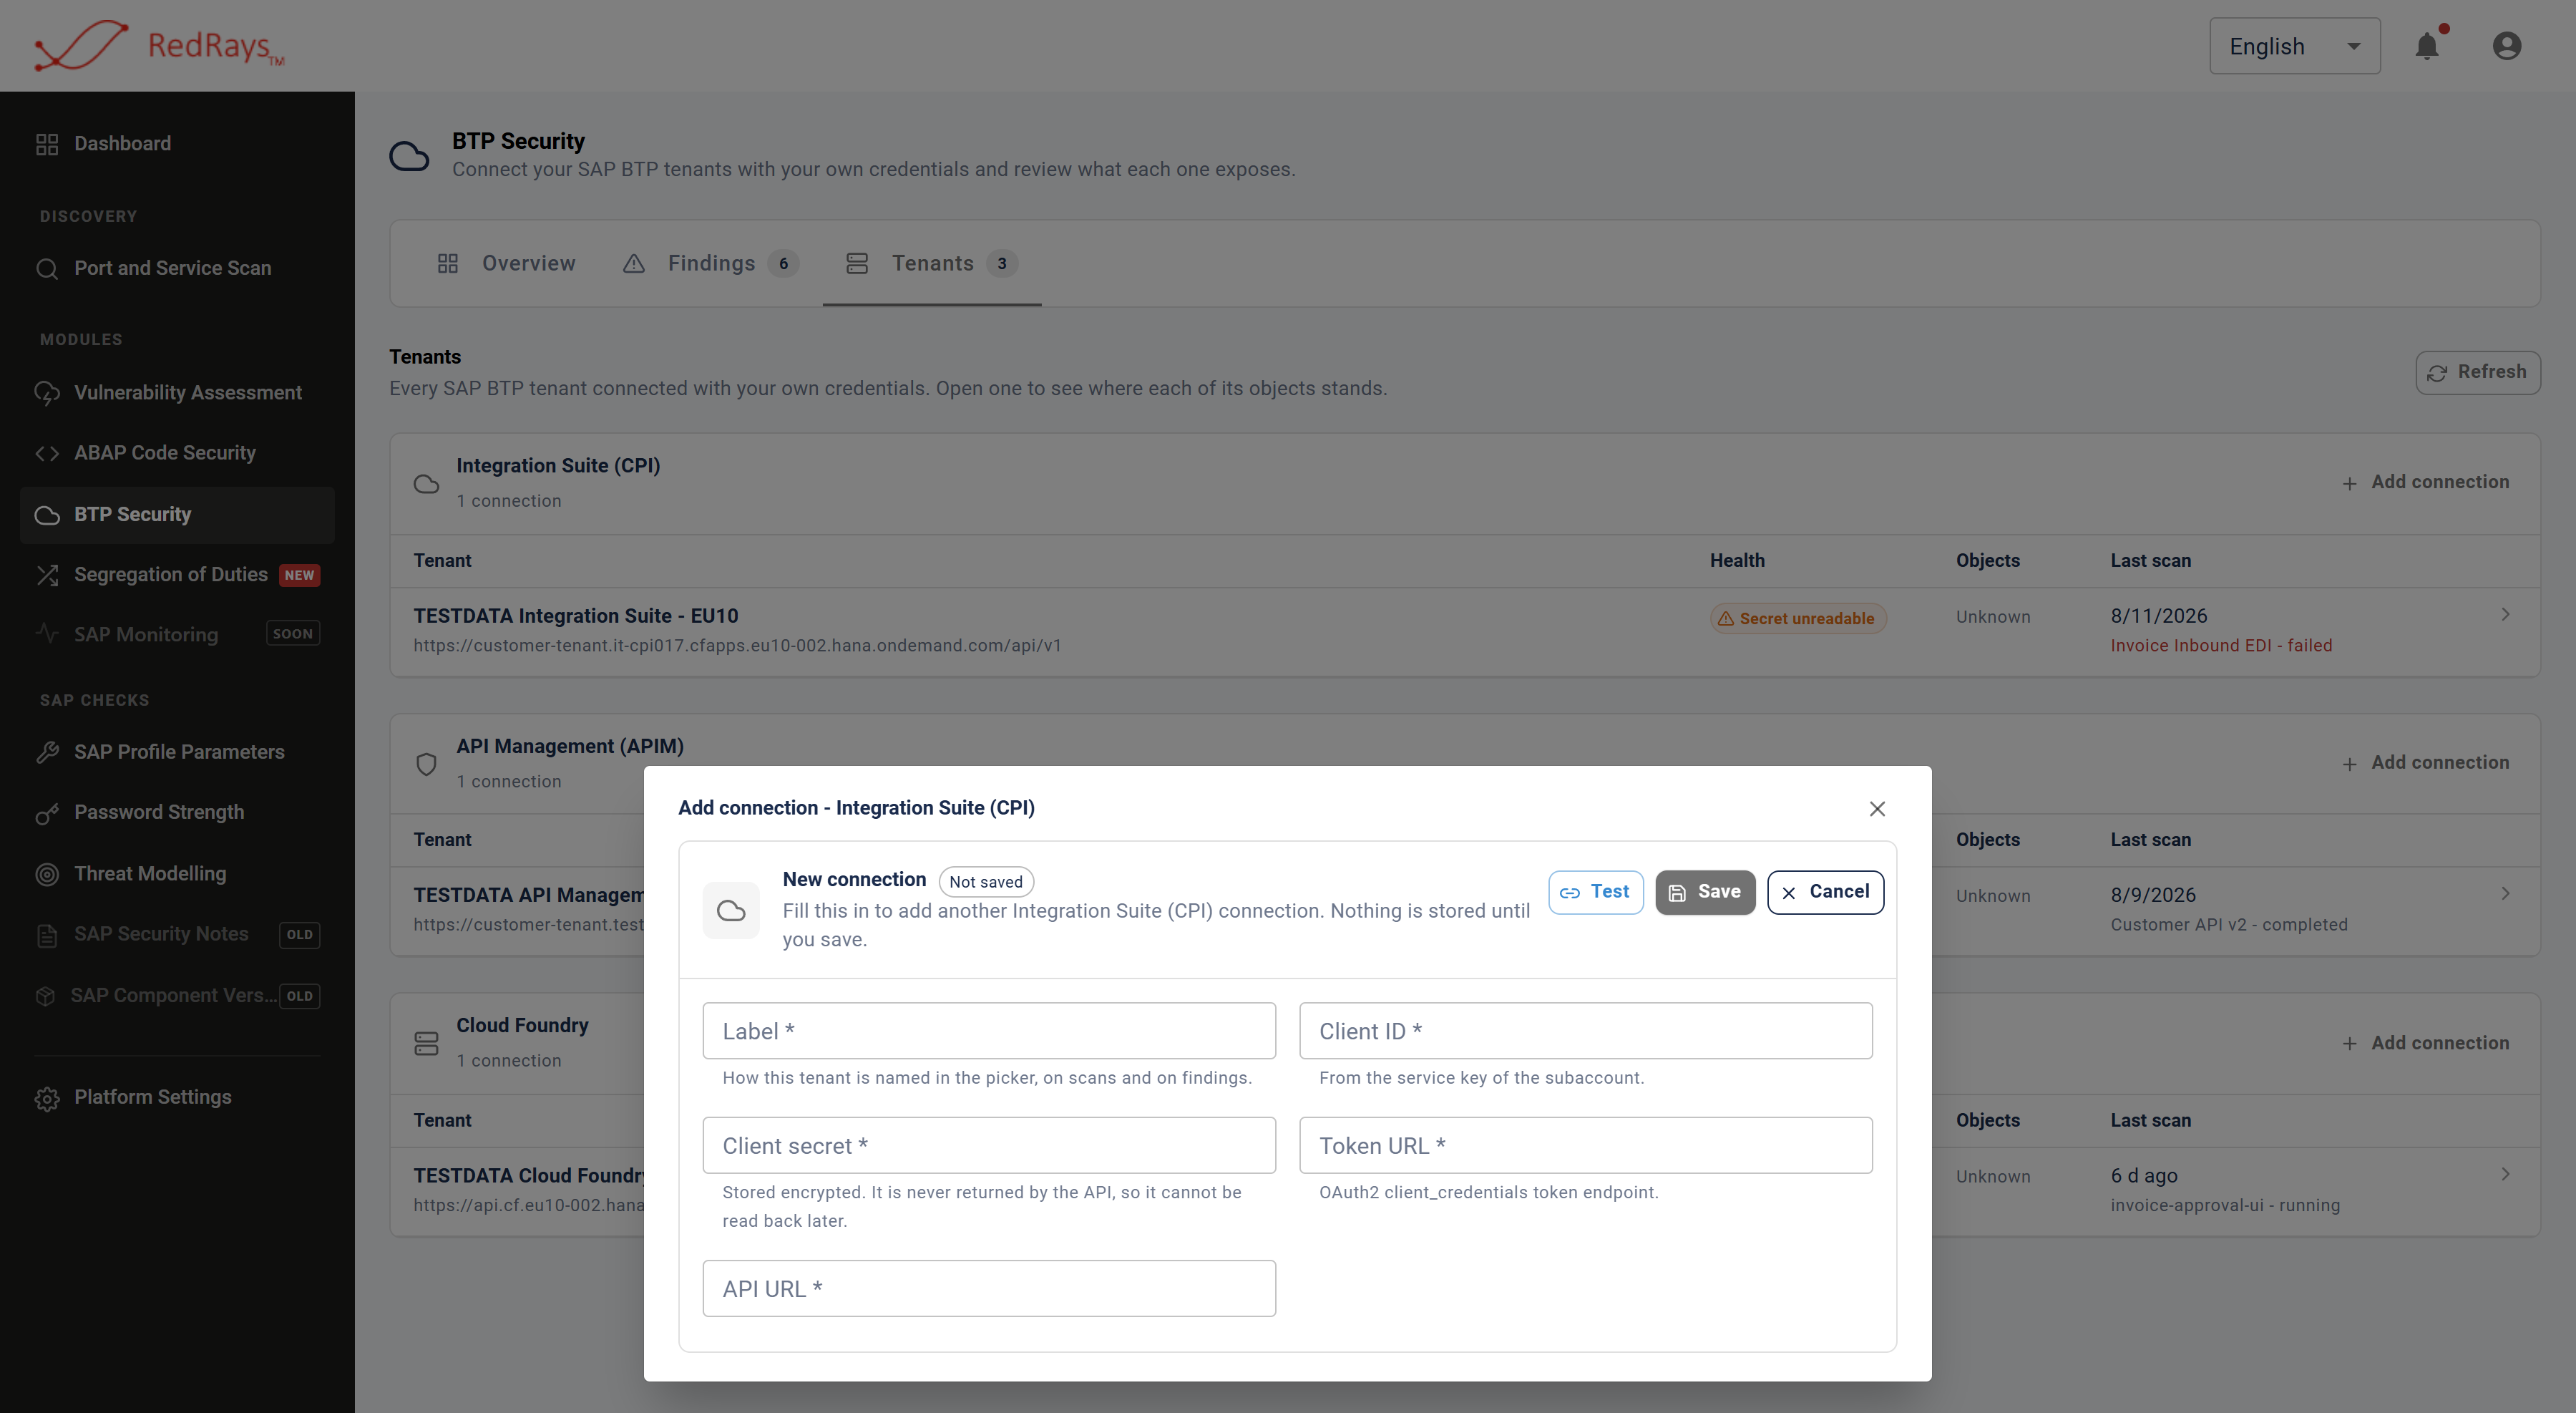Click the Customer API v2 - completed text
This screenshot has width=2576, height=1413.
(2229, 925)
